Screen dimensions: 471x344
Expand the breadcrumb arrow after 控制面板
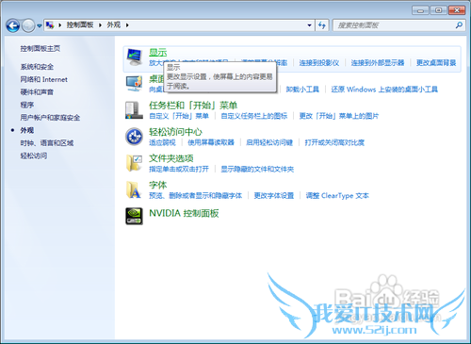click(100, 25)
